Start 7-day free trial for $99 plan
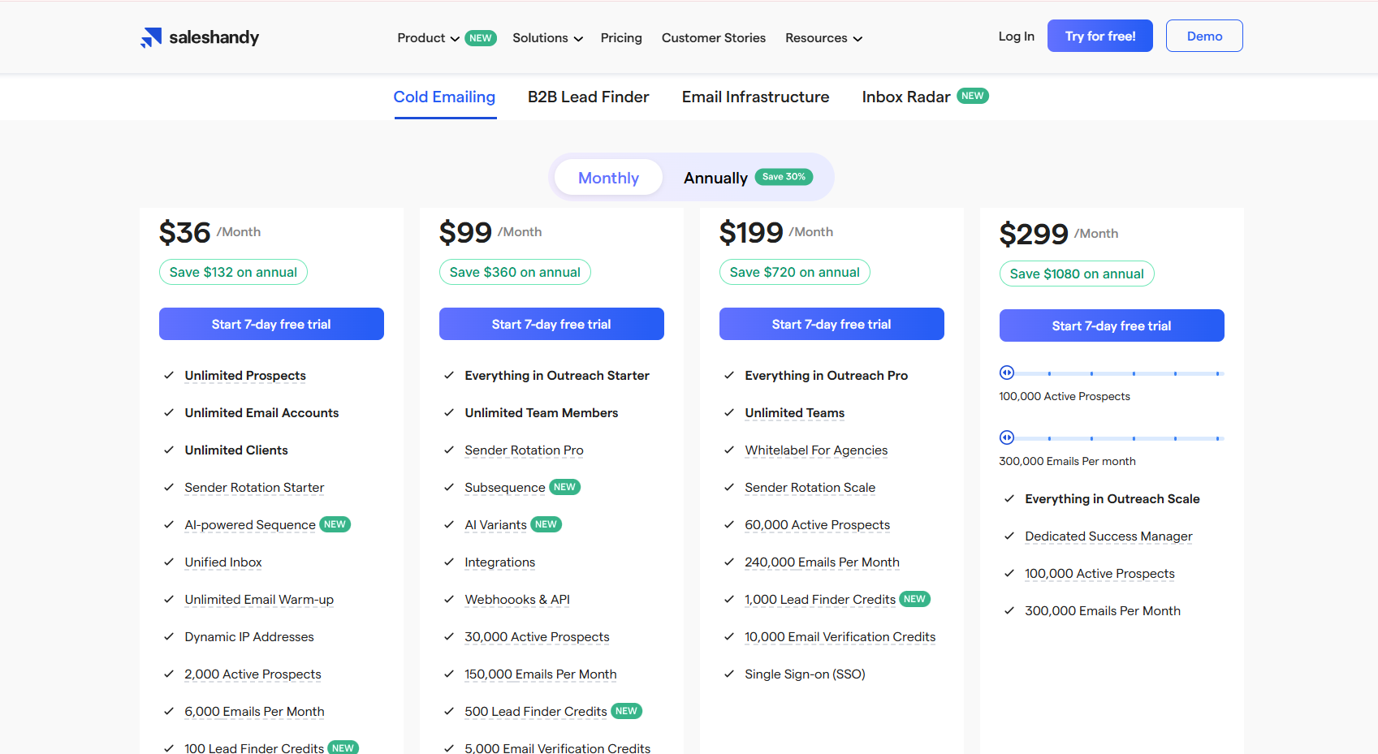This screenshot has height=754, width=1378. [x=551, y=324]
